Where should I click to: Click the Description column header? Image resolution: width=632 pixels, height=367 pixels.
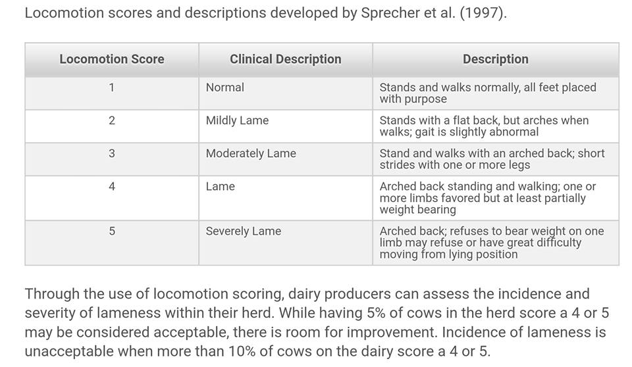click(495, 60)
